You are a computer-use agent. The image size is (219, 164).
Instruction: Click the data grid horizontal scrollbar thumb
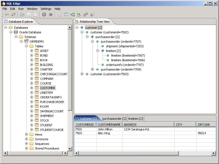(129, 153)
